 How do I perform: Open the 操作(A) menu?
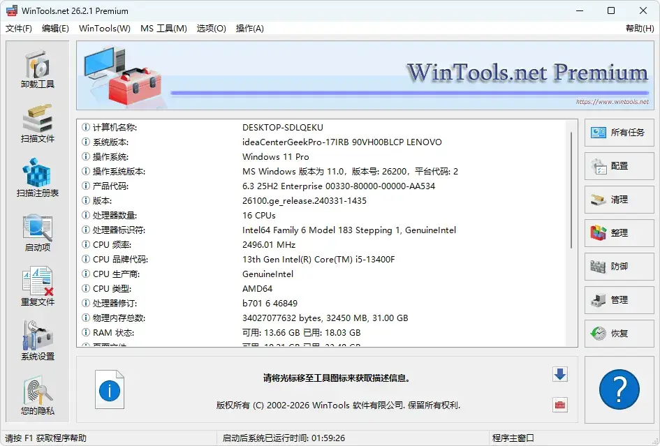(x=249, y=28)
